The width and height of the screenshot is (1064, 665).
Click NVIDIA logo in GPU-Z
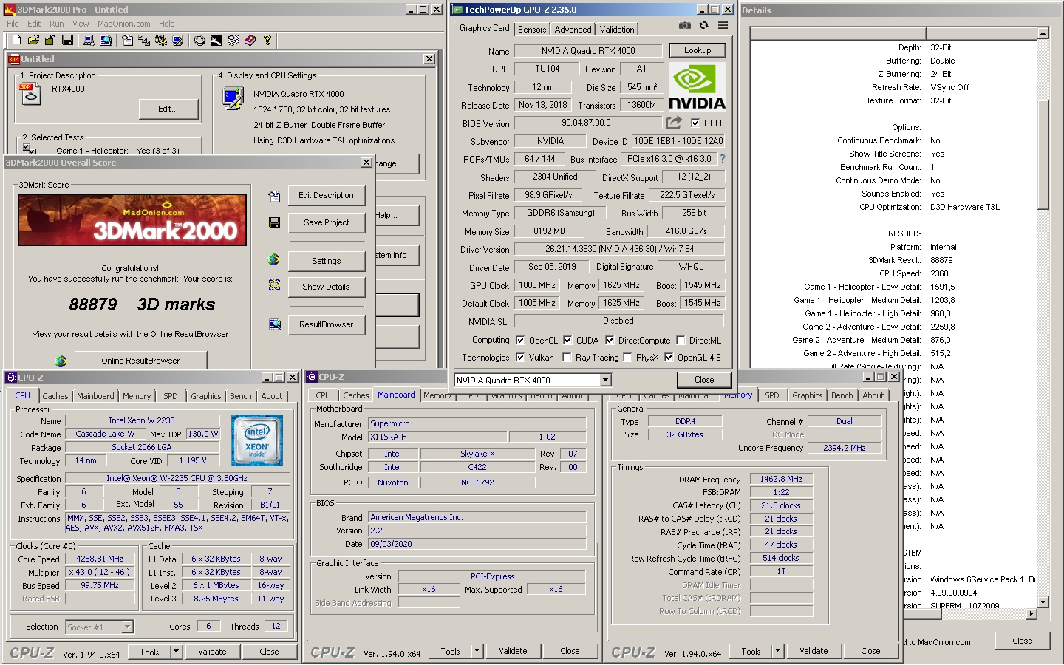pos(697,86)
